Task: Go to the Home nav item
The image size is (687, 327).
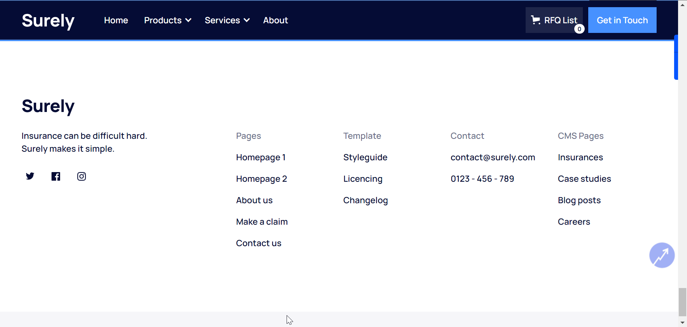Action: (116, 20)
